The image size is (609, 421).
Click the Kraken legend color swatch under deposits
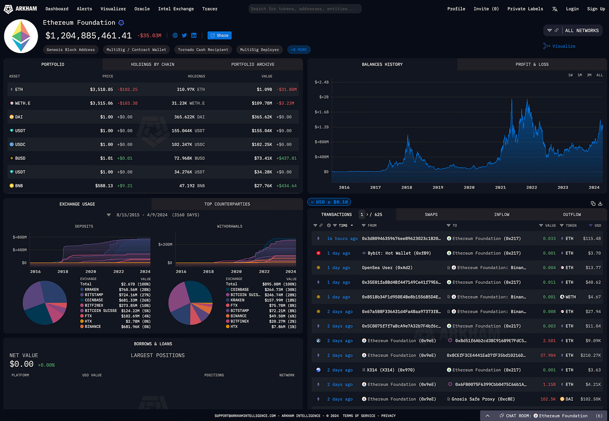(82, 289)
